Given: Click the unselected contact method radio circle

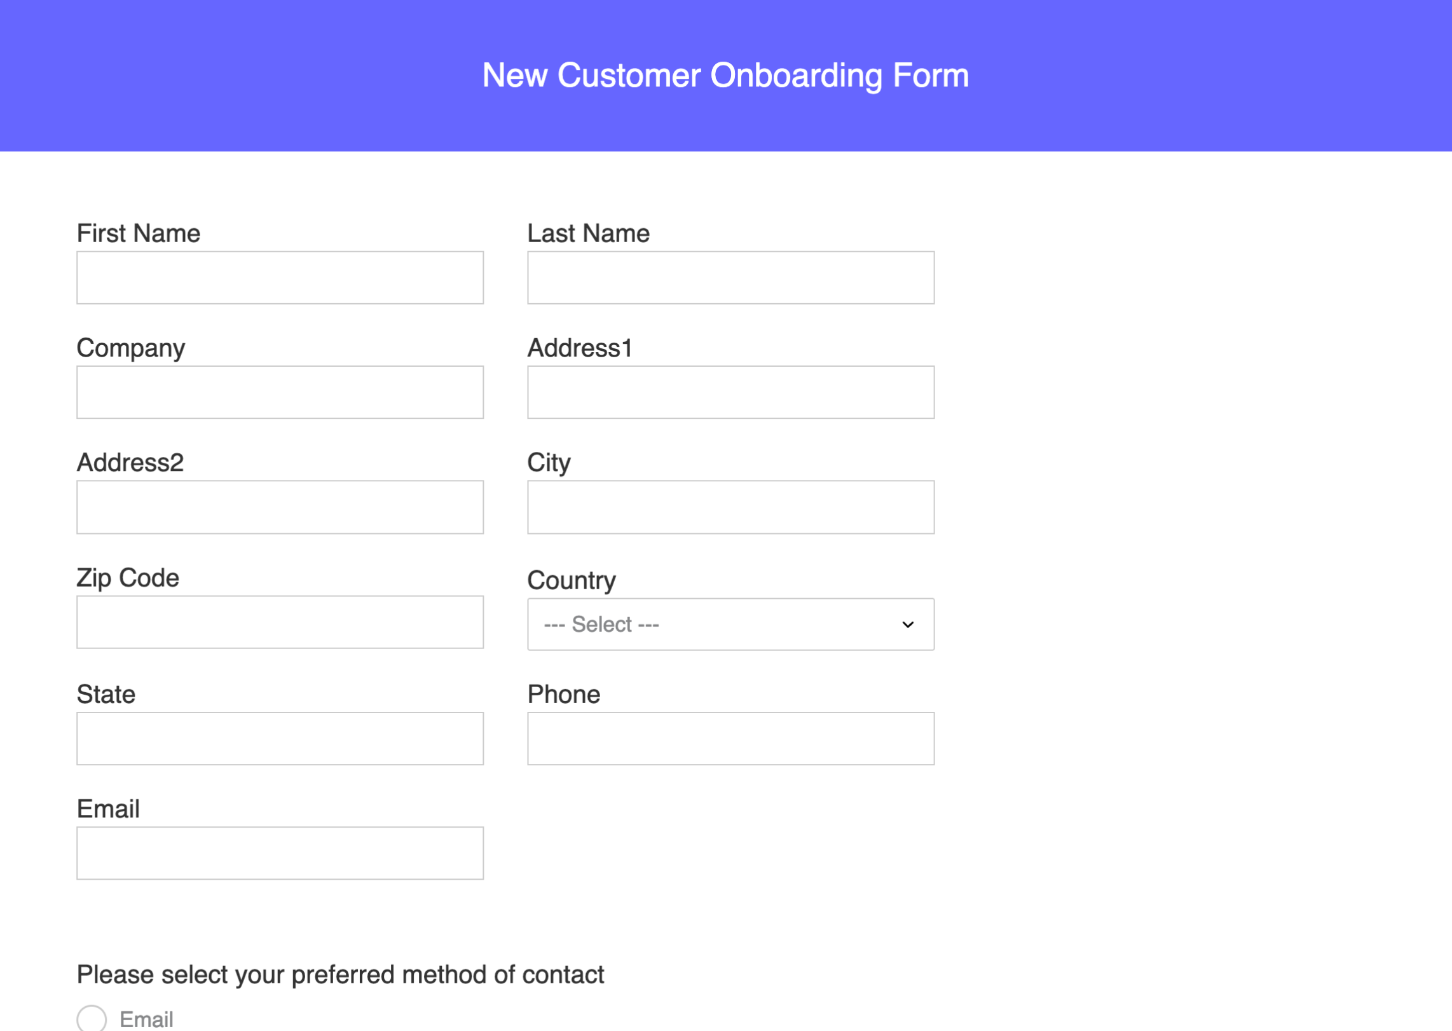Looking at the screenshot, I should pos(92,1018).
